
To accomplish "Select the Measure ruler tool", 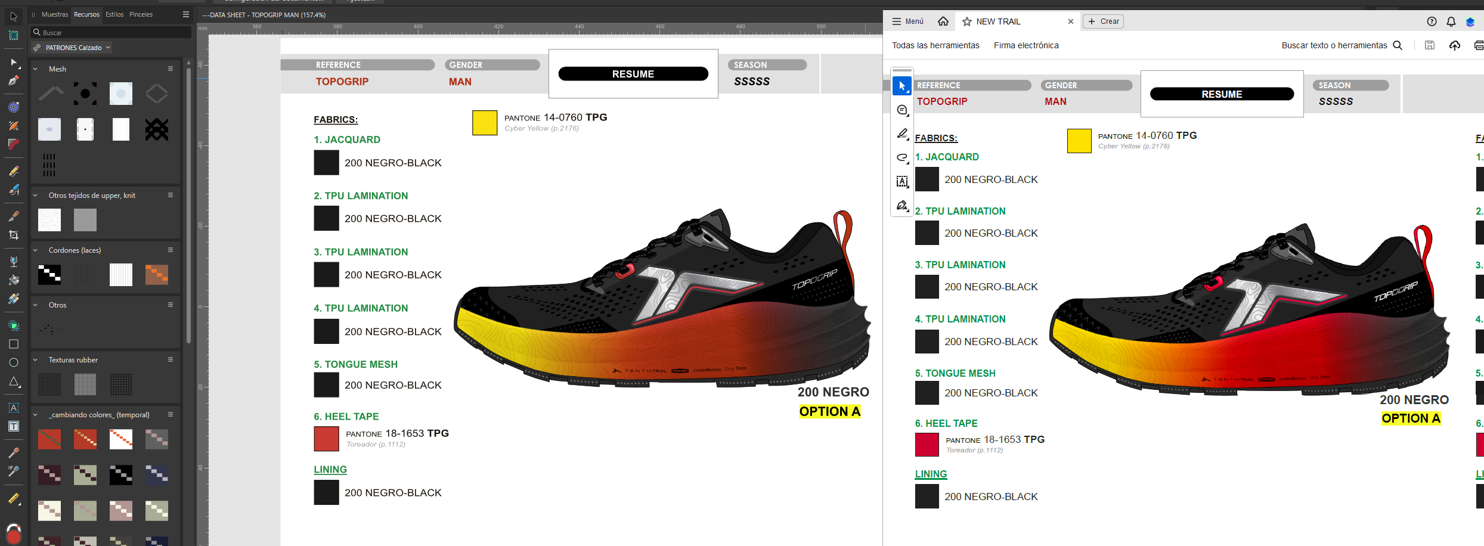I will tap(14, 498).
